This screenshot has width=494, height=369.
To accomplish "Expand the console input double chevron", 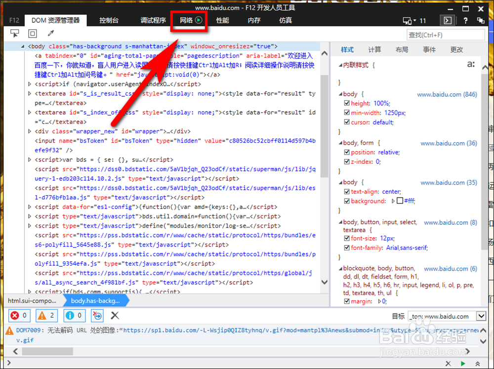I will [x=478, y=364].
